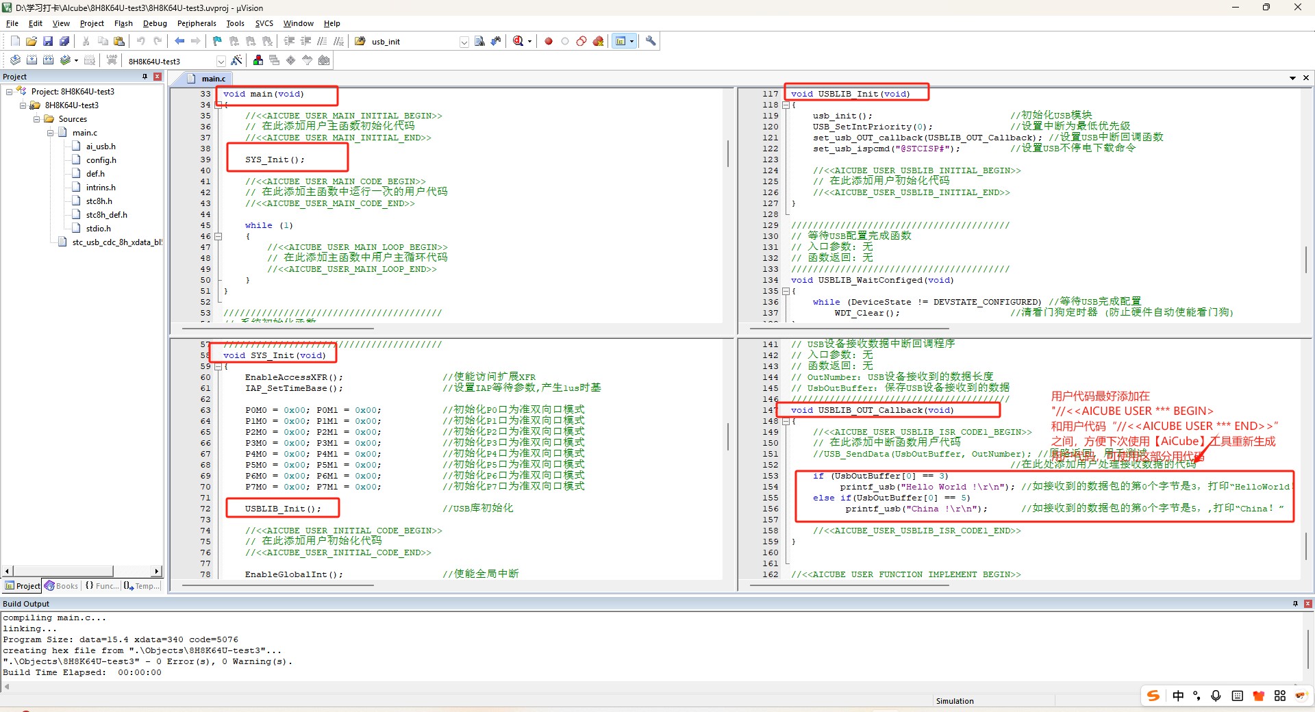1315x712 pixels.
Task: Open the usb_init find box dropdown arrow
Action: point(464,42)
